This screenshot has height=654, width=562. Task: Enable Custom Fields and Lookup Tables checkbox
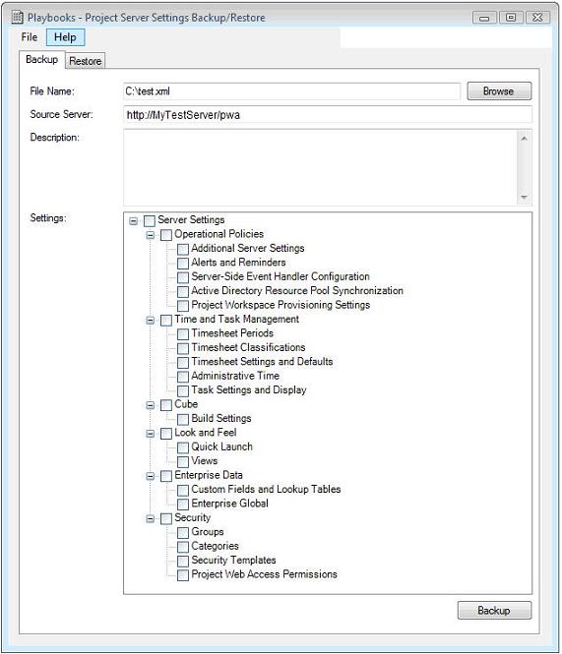point(183,490)
